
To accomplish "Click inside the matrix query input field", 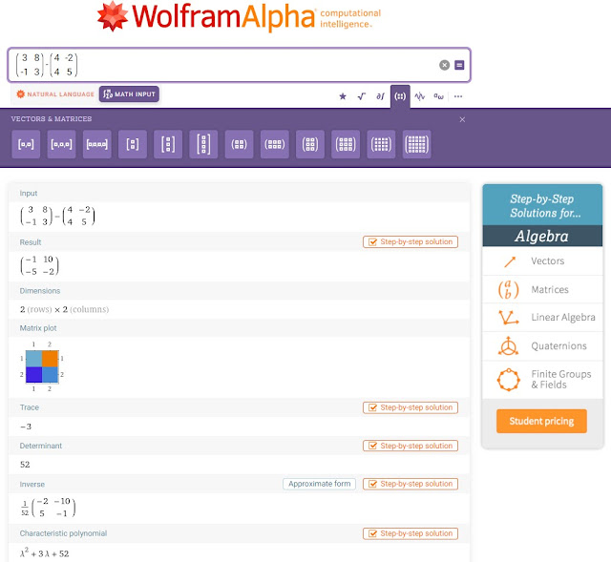I will [x=239, y=65].
